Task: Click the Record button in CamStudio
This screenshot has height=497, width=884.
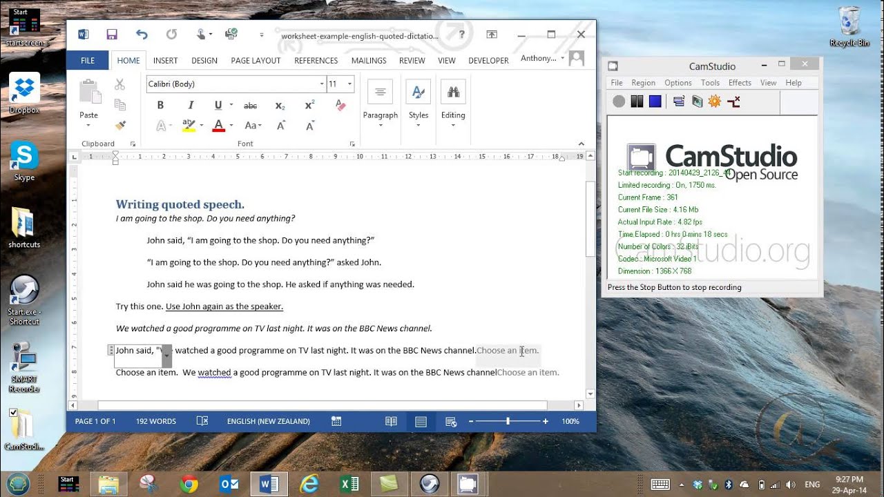Action: (619, 101)
